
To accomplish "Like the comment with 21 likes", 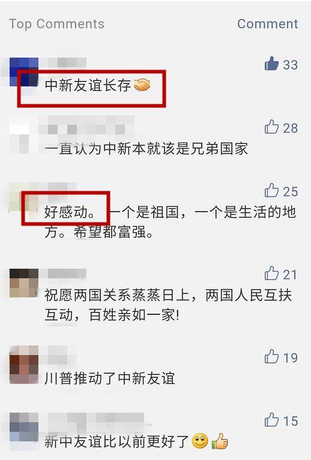I will click(x=271, y=273).
